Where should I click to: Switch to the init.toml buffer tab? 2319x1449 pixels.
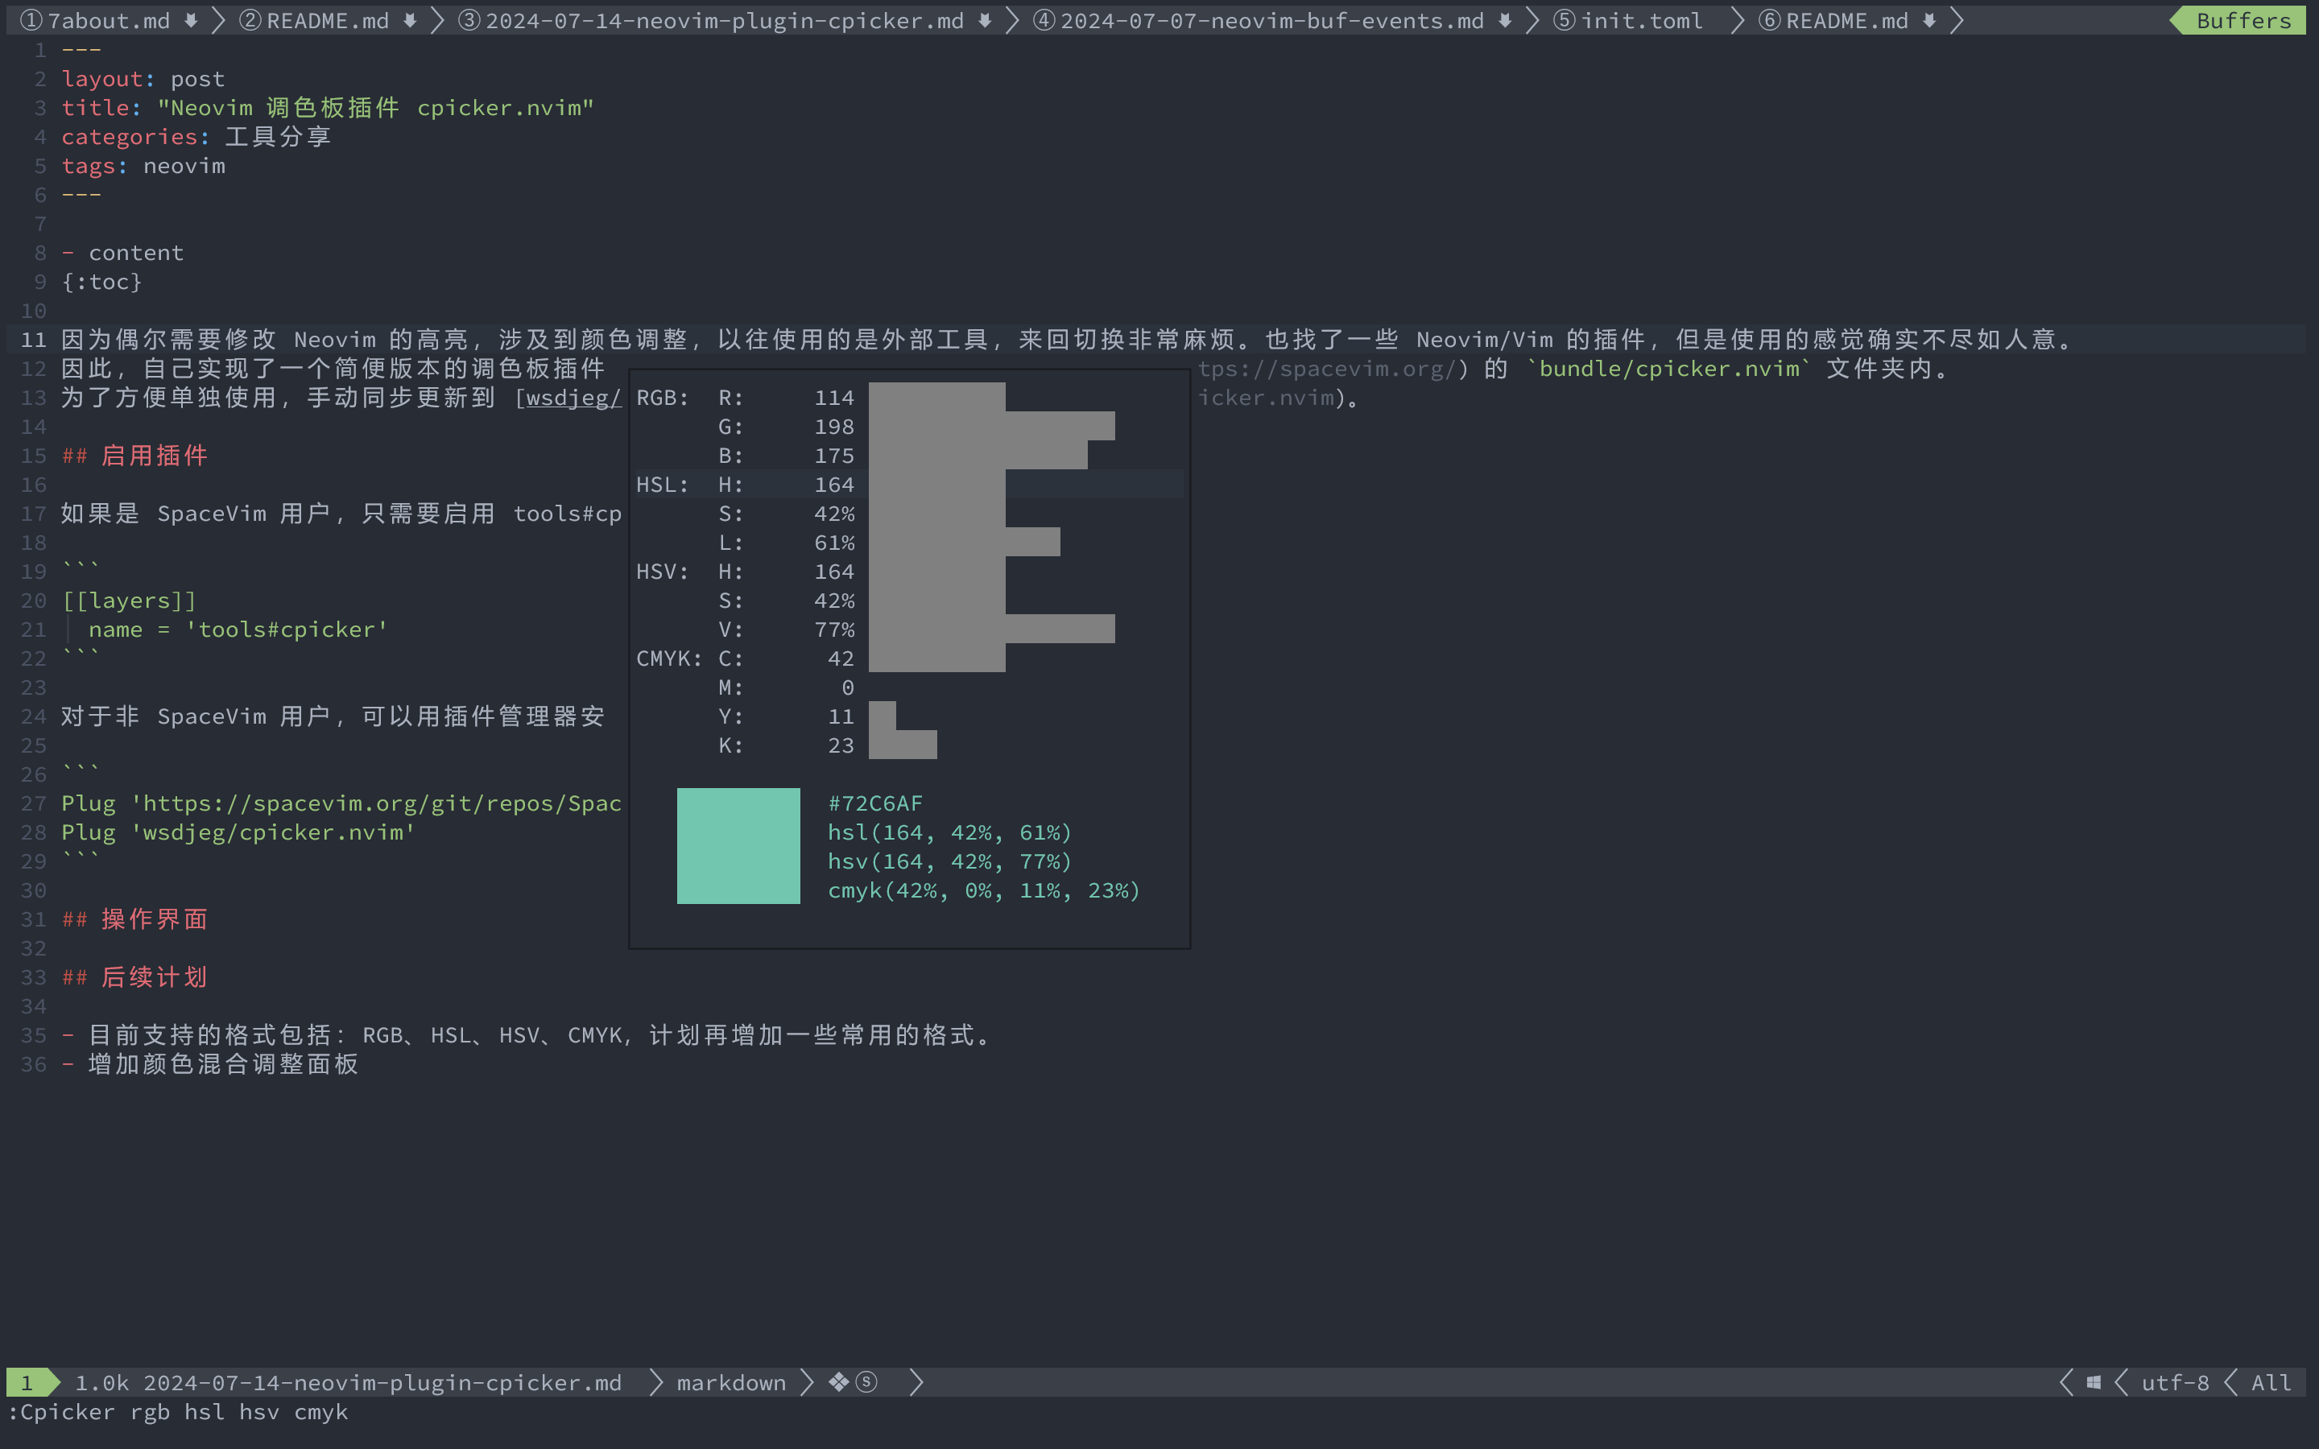coord(1640,21)
